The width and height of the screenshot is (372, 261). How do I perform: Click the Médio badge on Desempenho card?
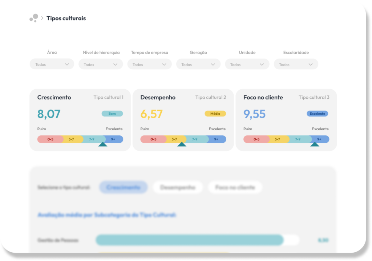[x=215, y=114]
